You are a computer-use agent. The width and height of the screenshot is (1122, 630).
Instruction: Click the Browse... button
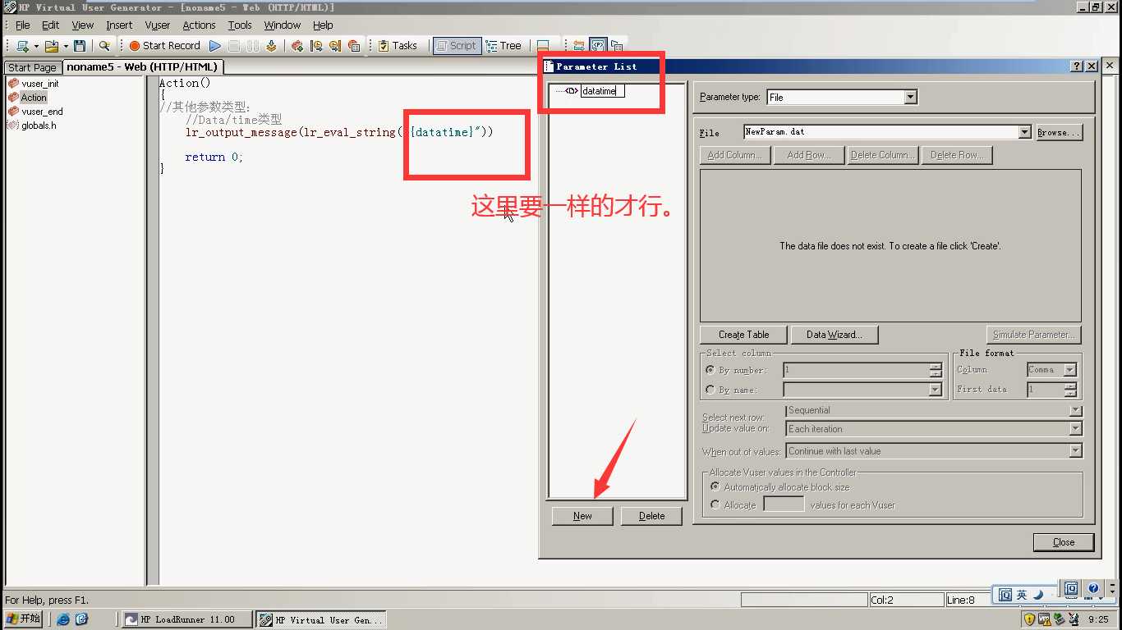(x=1058, y=132)
